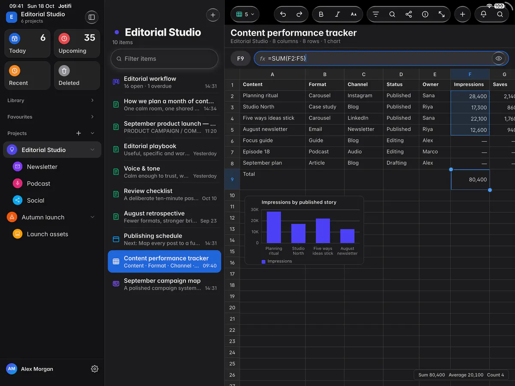Screen dimensions: 515x386
Task: Redo the last action
Action: [300, 14]
